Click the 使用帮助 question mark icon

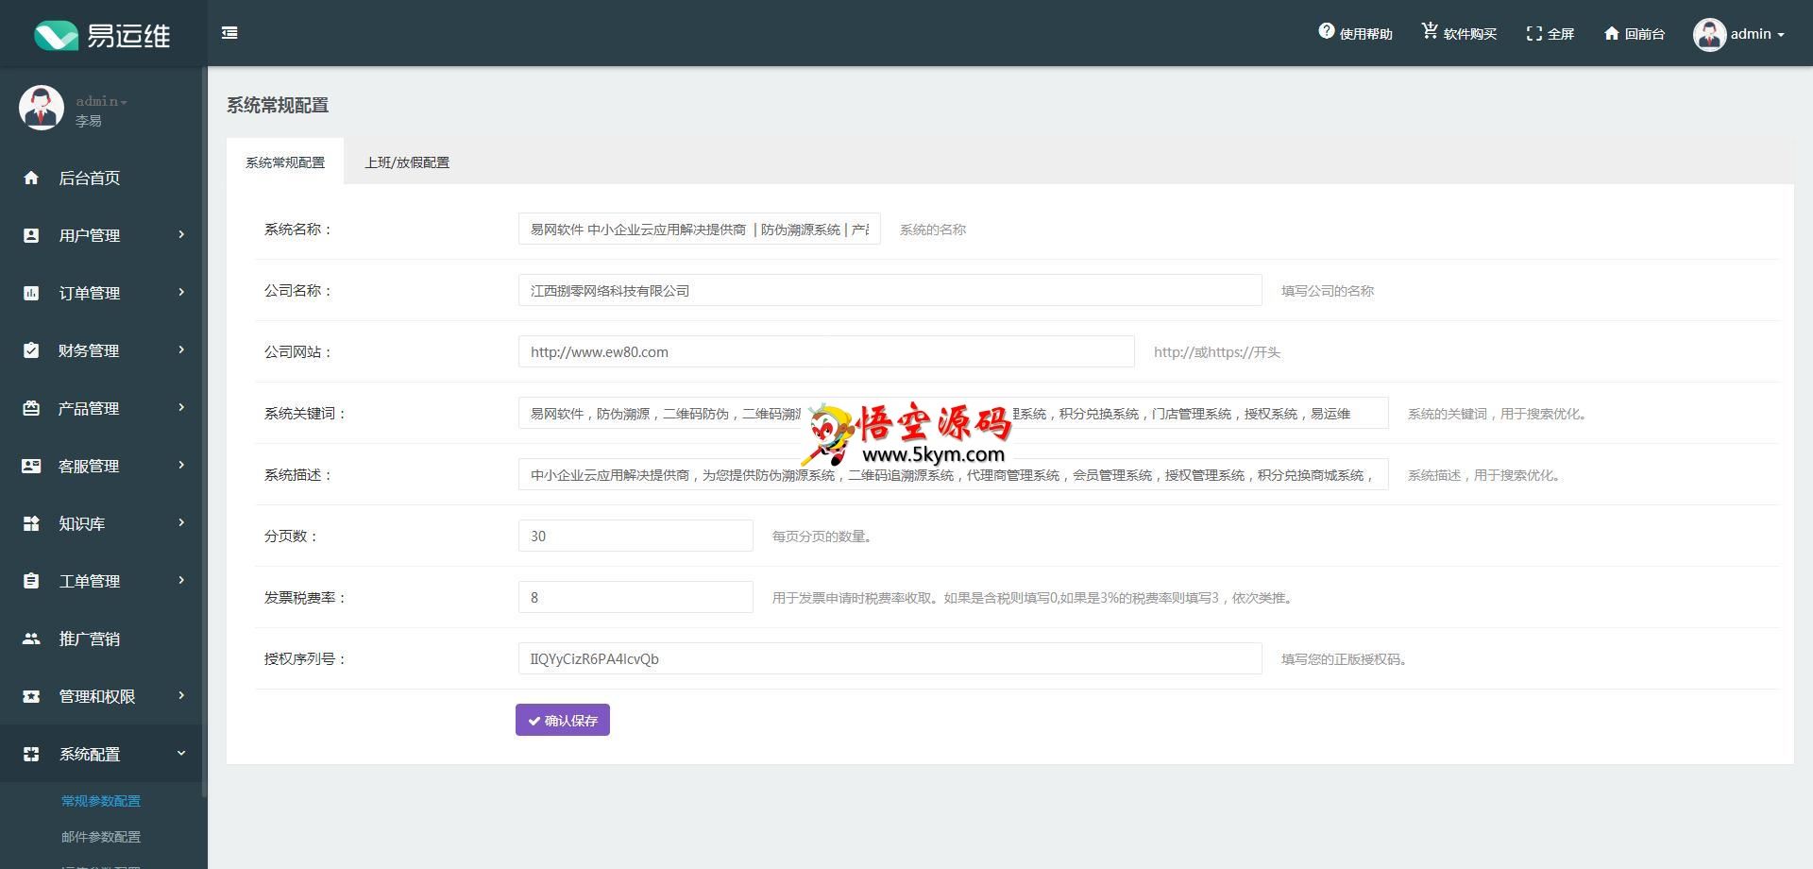pyautogui.click(x=1327, y=31)
